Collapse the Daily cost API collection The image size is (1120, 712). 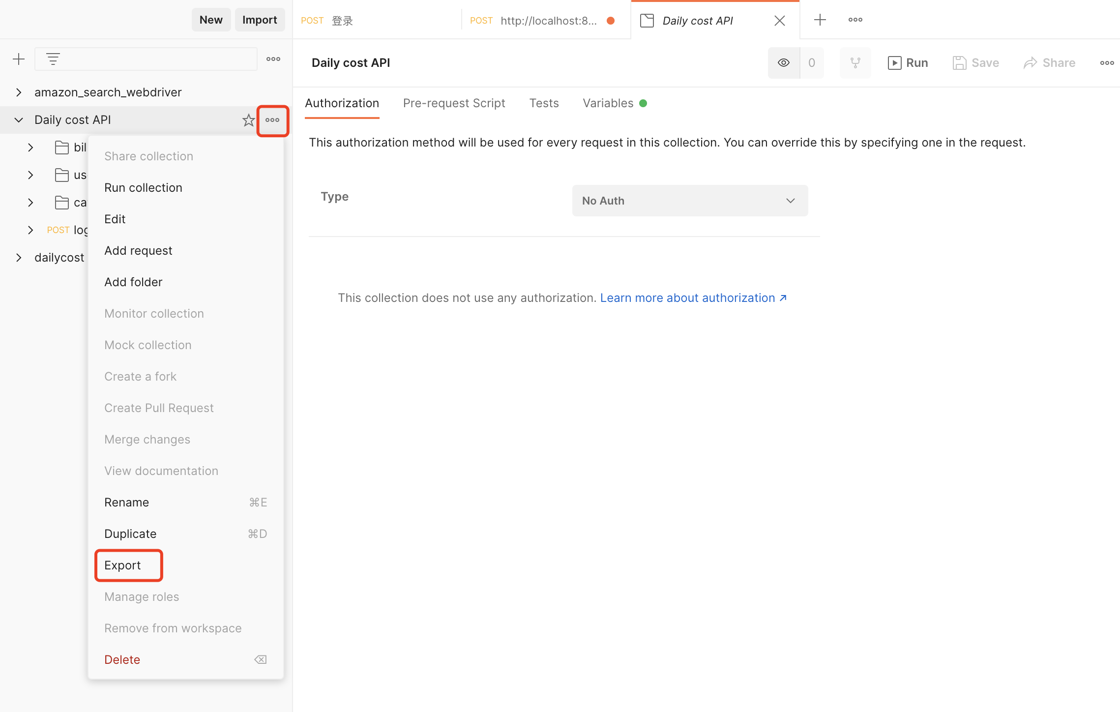(x=19, y=120)
